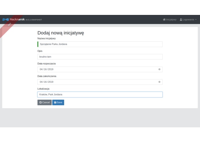Expand the Logowanie dropdown caret

pos(196,20)
